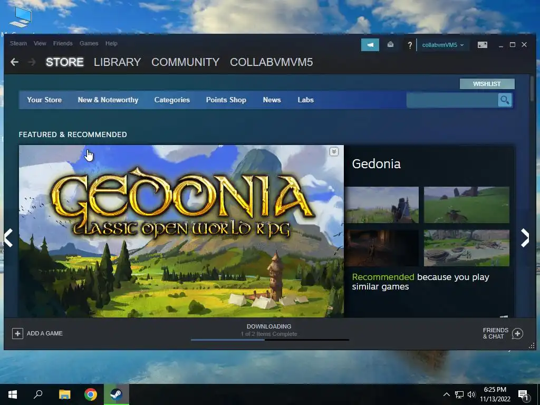Click the taskbar clock showing 6:25 PM
The height and width of the screenshot is (405, 540).
pos(495,394)
